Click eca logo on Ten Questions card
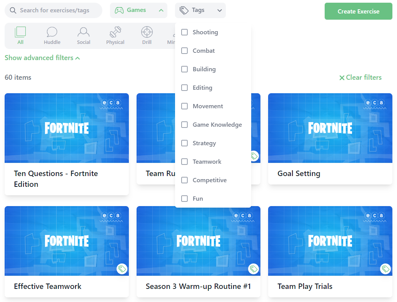This screenshot has width=397, height=302. click(x=112, y=104)
